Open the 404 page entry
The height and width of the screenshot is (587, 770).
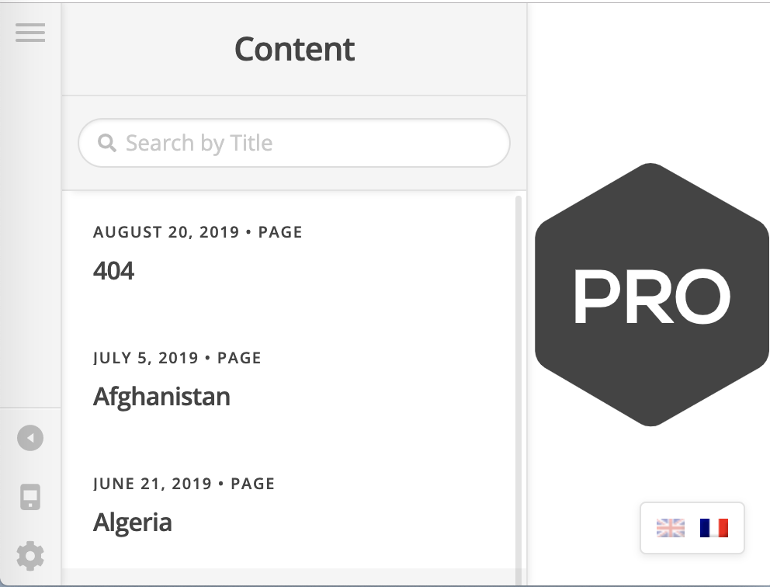coord(114,271)
